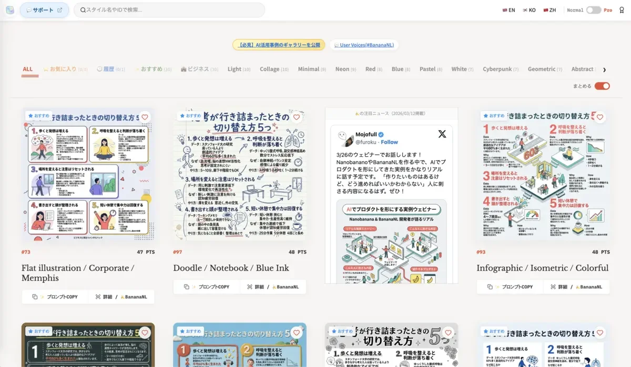Click the style name or ID search field
Image resolution: width=631 pixels, height=367 pixels.
[169, 10]
